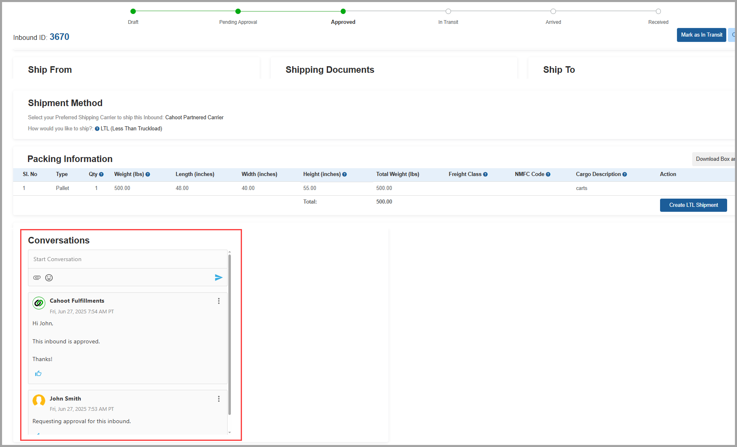Click the Shipment Method heading

[x=65, y=103]
